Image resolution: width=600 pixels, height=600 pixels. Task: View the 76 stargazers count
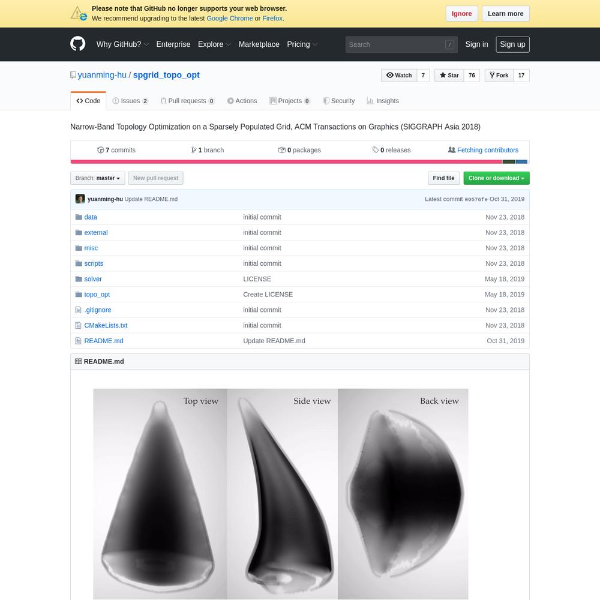coord(472,76)
